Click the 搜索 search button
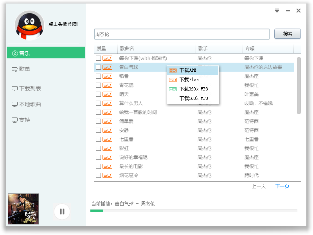Screen dimensions: 313x235 click(x=288, y=34)
